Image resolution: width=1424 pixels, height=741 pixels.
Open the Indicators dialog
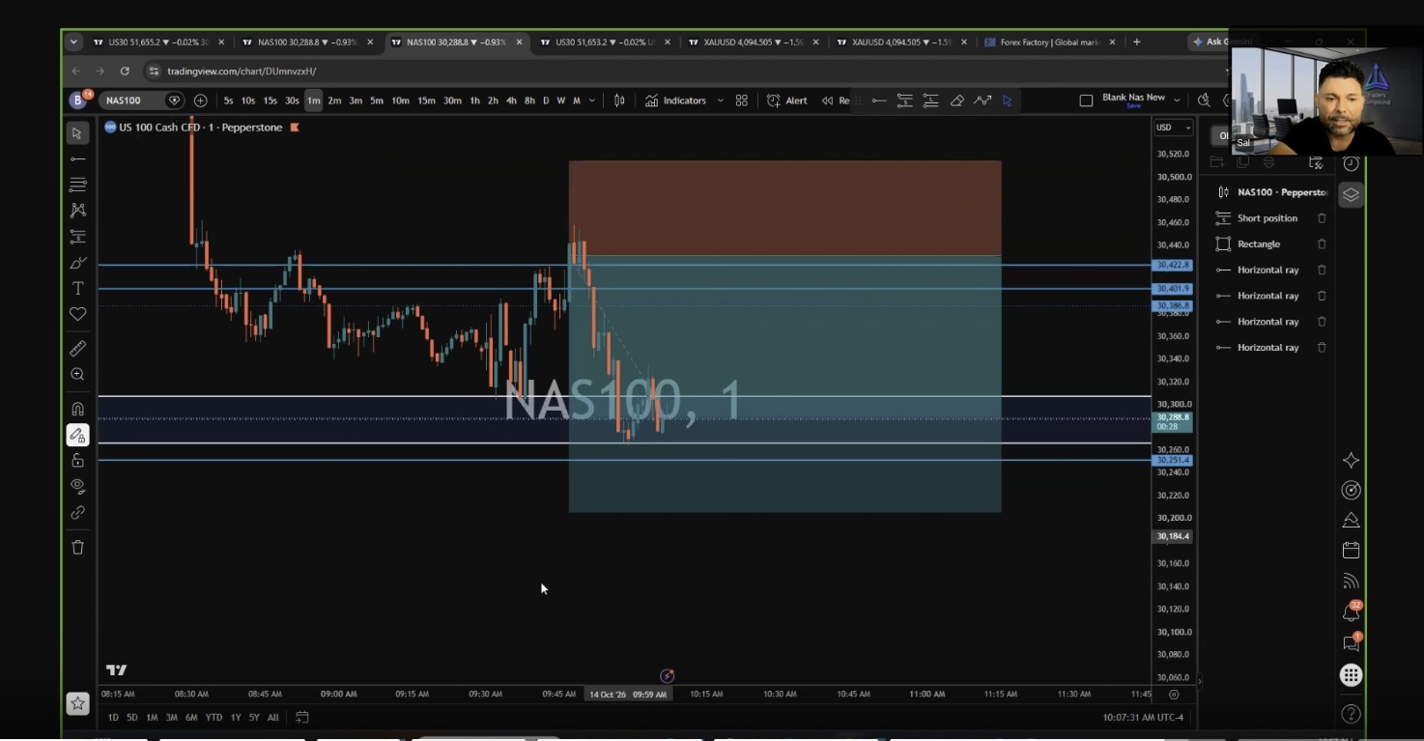(x=675, y=100)
